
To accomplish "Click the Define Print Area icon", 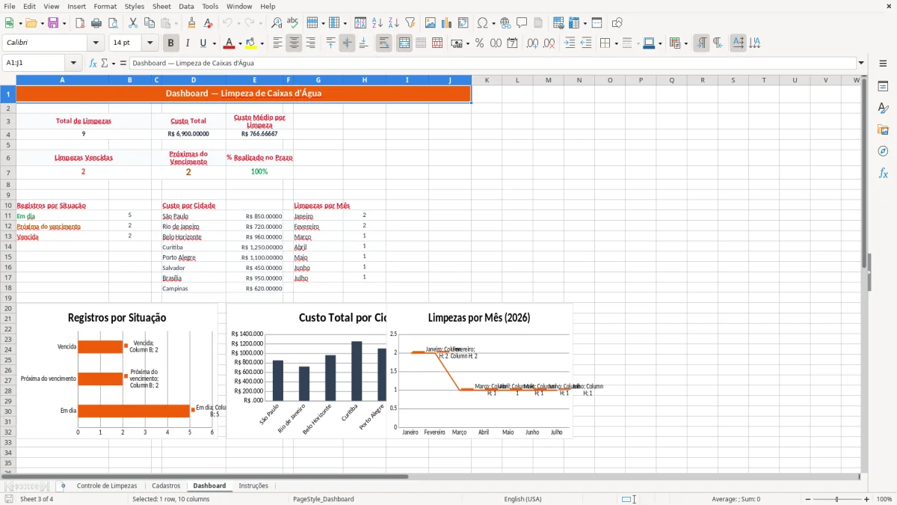I will (x=558, y=23).
